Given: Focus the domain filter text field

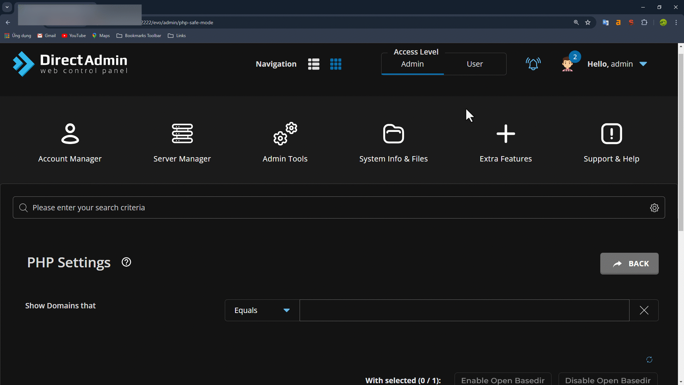Looking at the screenshot, I should click(464, 310).
